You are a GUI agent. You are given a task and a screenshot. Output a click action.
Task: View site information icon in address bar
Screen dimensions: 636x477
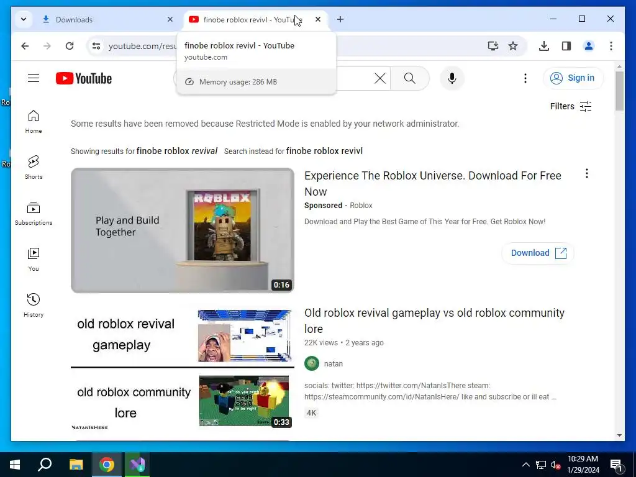(96, 46)
